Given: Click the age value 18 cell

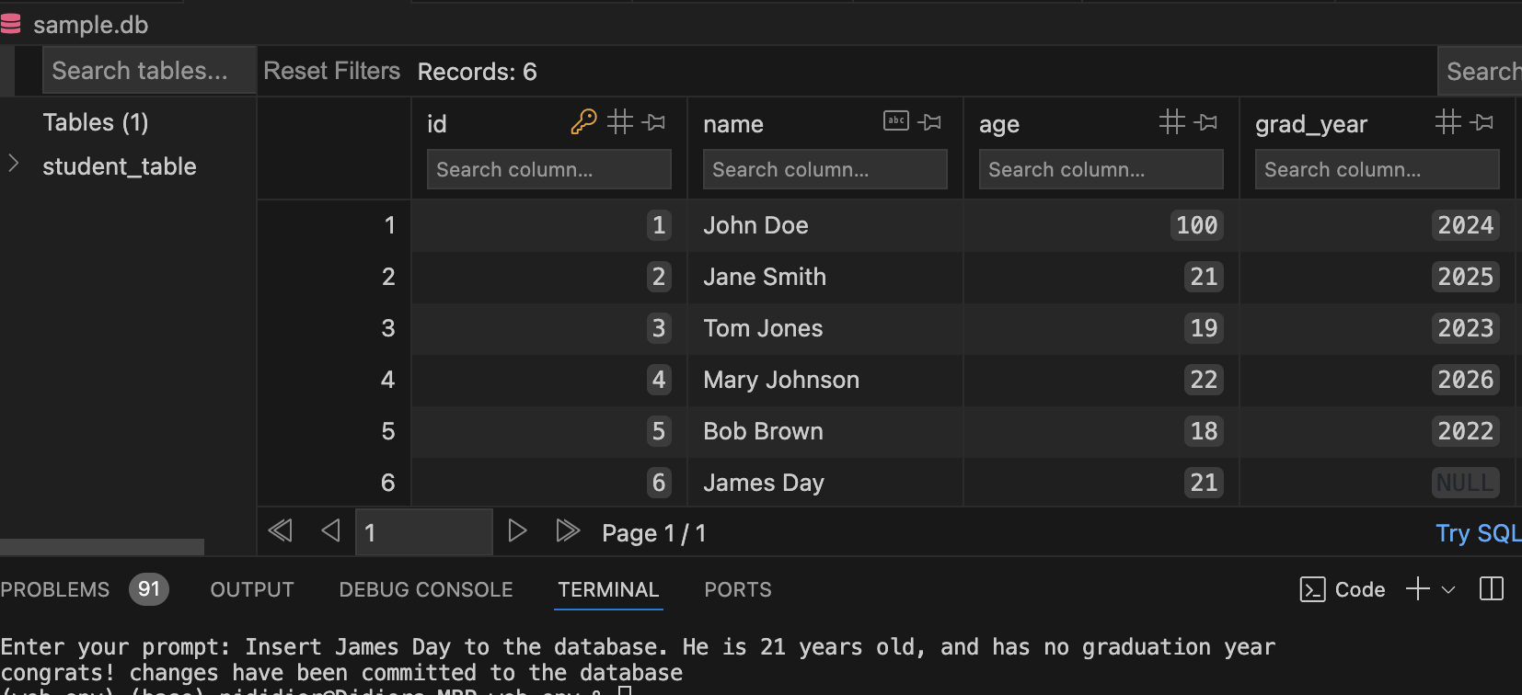Looking at the screenshot, I should pos(1204,431).
